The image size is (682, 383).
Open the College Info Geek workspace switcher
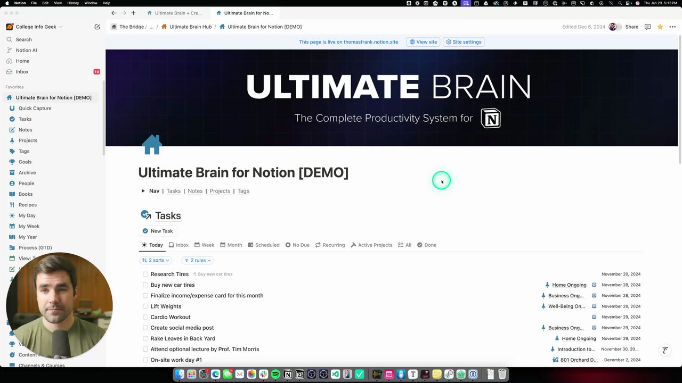click(35, 27)
